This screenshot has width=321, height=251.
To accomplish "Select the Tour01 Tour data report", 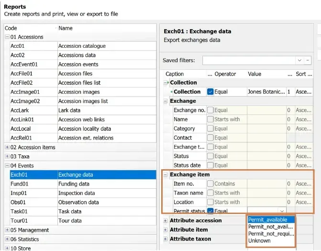I will (83, 221).
